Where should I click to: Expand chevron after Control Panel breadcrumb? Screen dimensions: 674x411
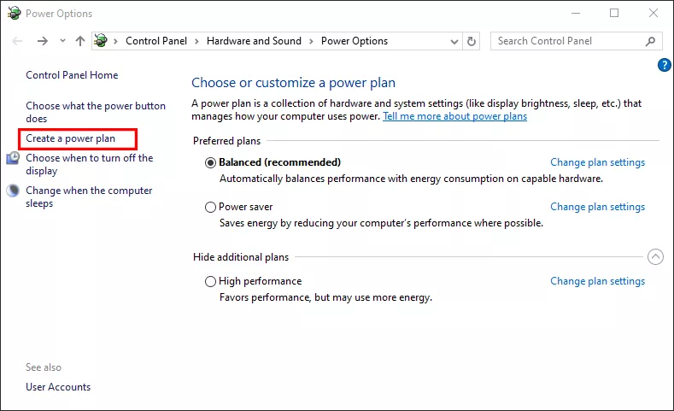[x=196, y=41]
